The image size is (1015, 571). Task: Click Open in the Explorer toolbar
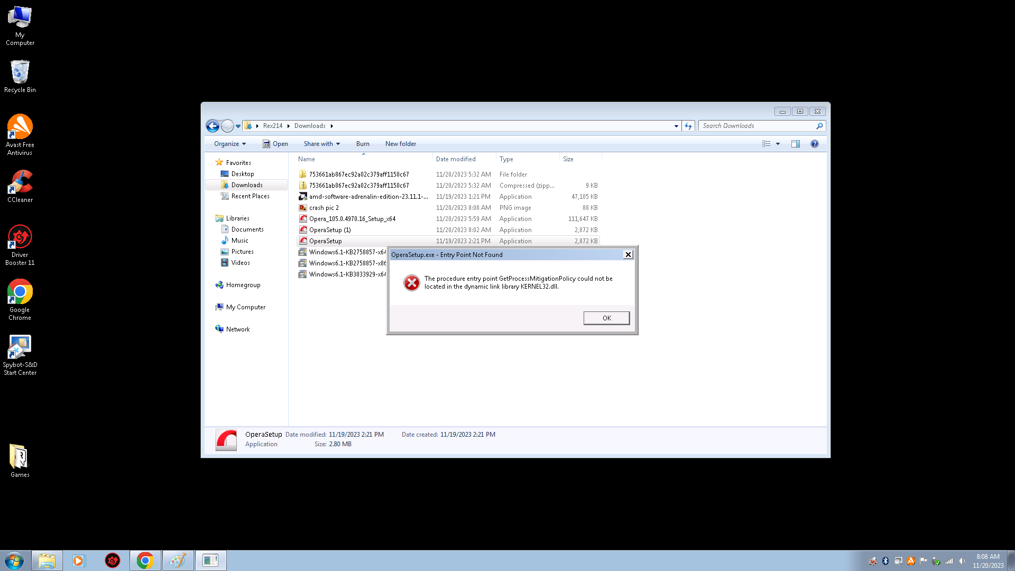(x=275, y=144)
